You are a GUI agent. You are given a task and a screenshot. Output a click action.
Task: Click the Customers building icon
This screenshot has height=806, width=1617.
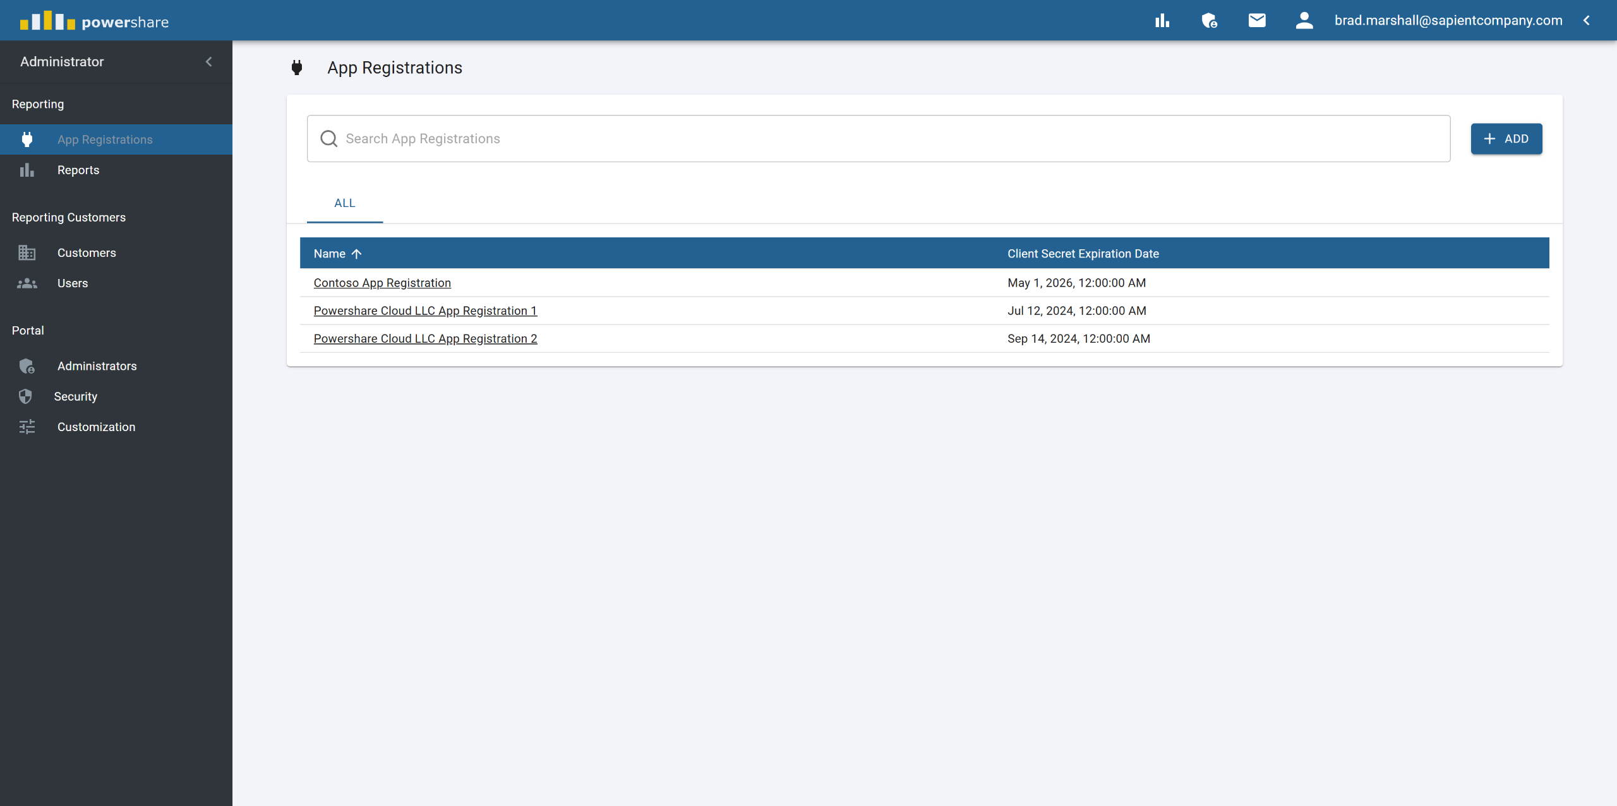coord(27,252)
